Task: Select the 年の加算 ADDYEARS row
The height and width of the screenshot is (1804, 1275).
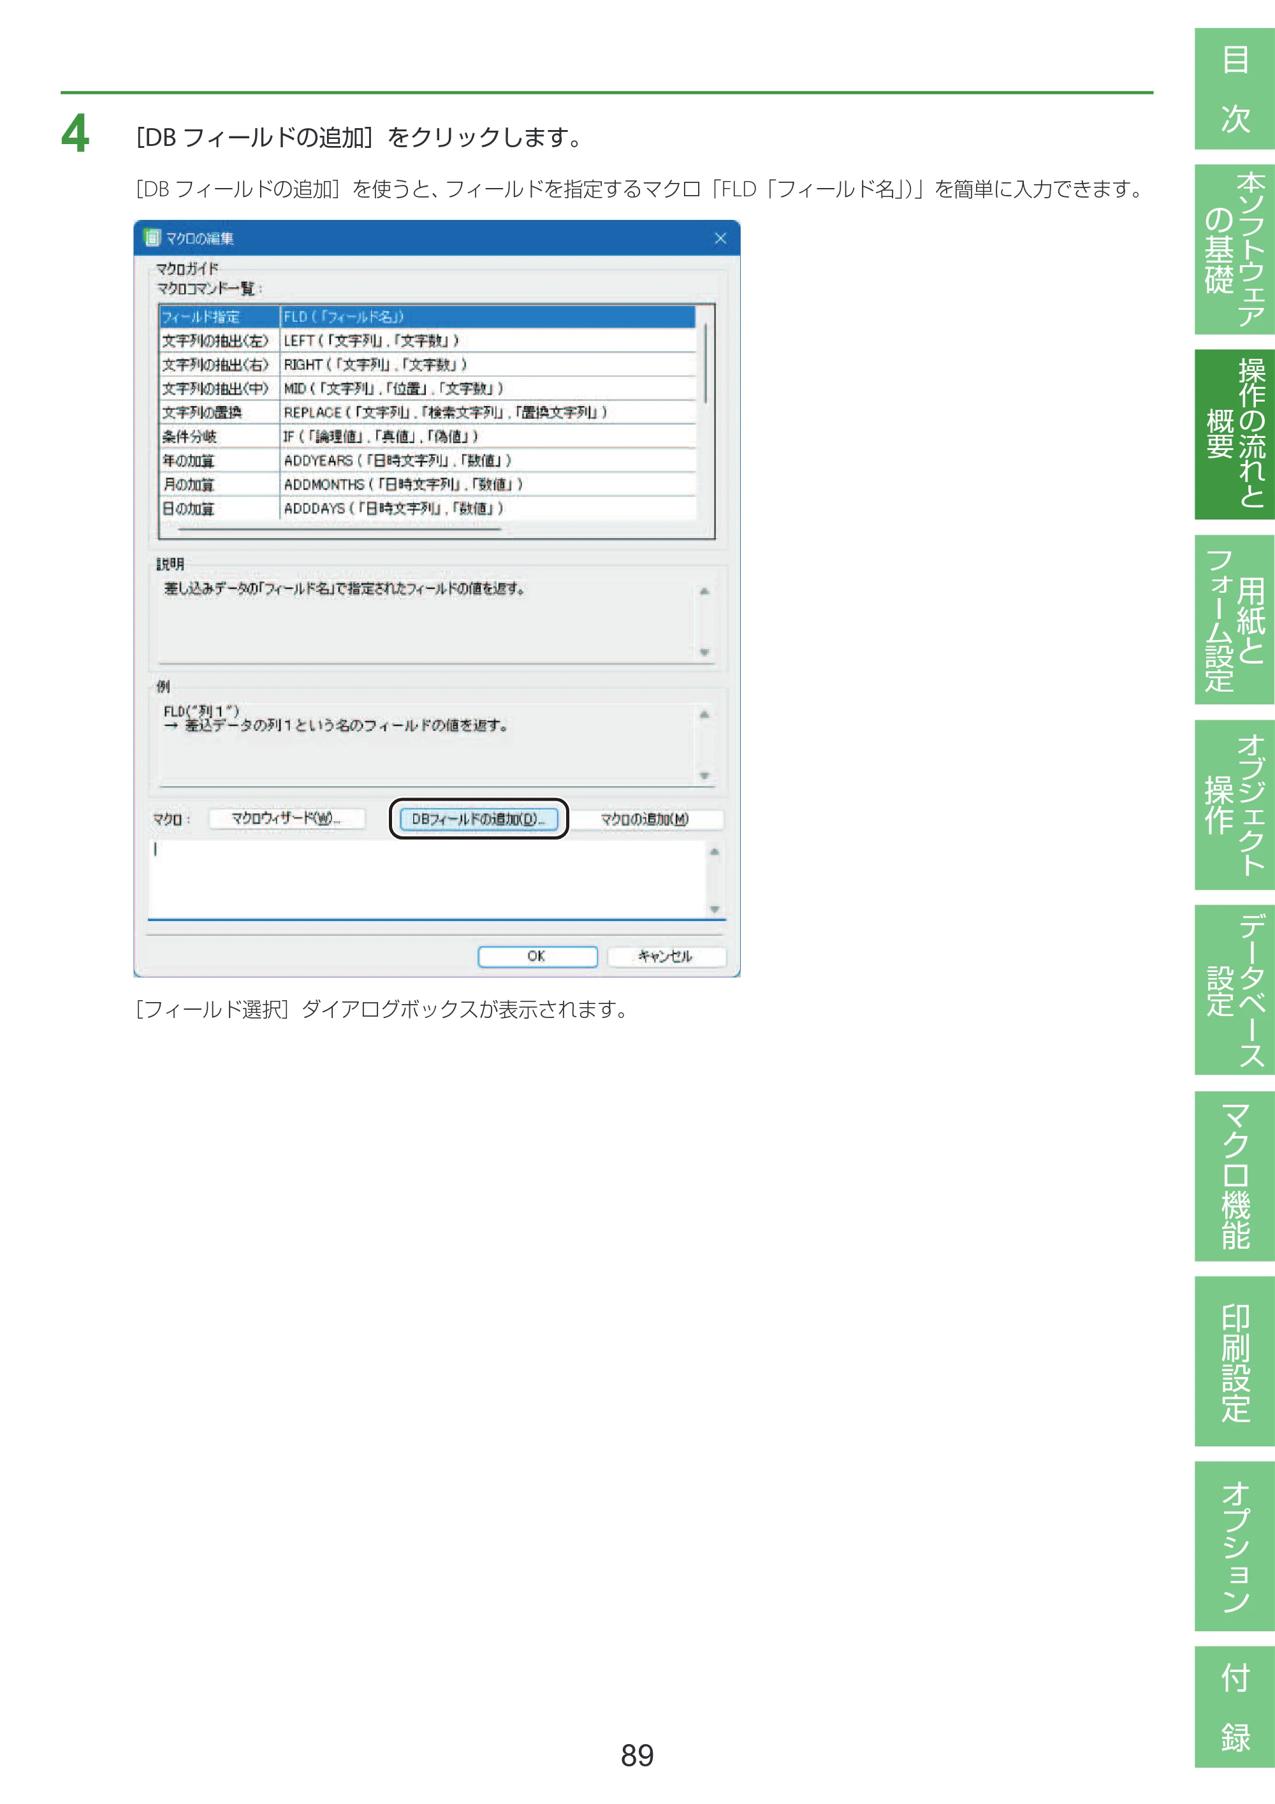Action: tap(427, 460)
